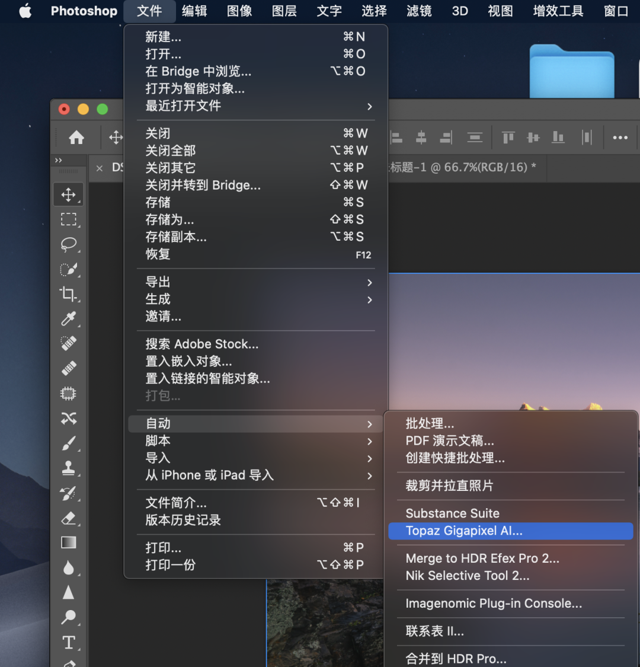Select the Rectangular Marquee tool
The width and height of the screenshot is (640, 667).
pos(69,219)
